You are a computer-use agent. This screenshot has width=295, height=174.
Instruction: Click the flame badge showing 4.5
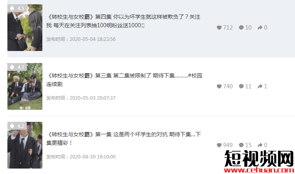pyautogui.click(x=17, y=8)
